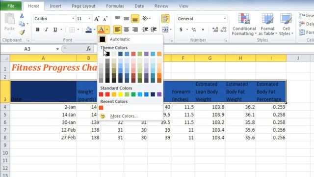Pick standard yellow color swatch

pos(120,94)
